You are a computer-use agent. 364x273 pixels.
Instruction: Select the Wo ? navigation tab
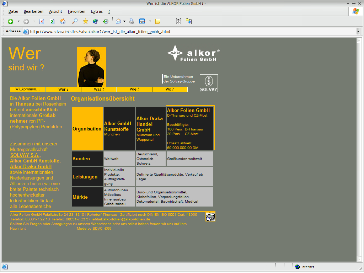click(x=170, y=89)
